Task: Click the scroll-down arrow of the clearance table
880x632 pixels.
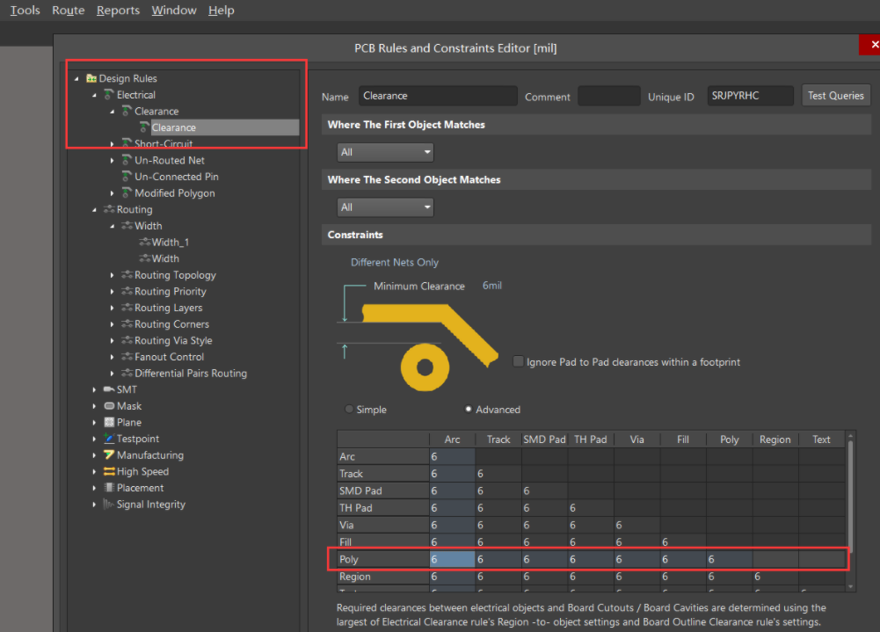Action: pyautogui.click(x=850, y=586)
